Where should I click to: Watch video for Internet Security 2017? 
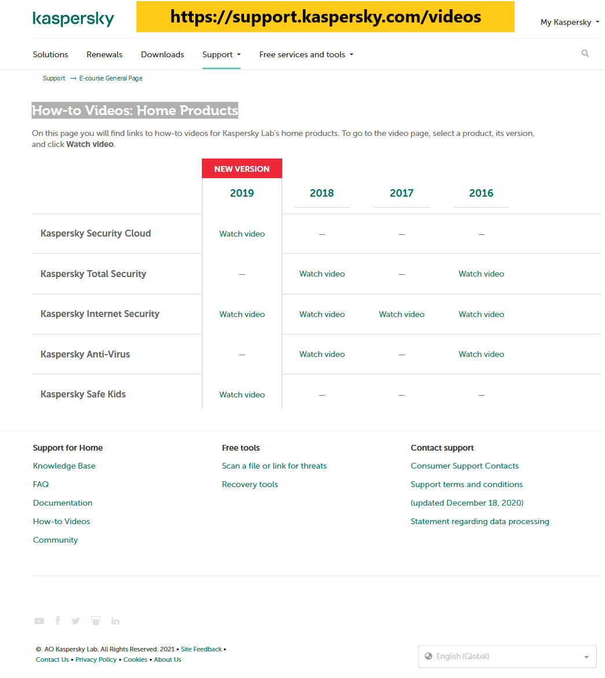(x=402, y=314)
